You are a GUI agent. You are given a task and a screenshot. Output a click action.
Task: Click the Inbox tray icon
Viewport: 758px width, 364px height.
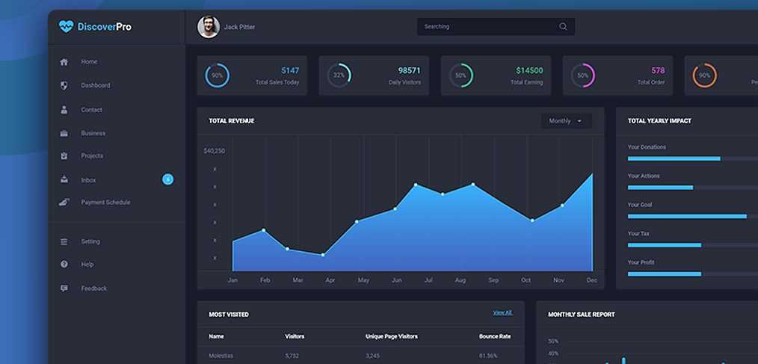coord(64,180)
